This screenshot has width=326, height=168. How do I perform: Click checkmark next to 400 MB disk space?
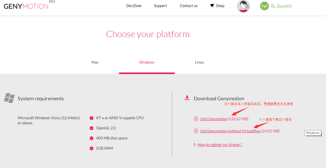pos(92,138)
